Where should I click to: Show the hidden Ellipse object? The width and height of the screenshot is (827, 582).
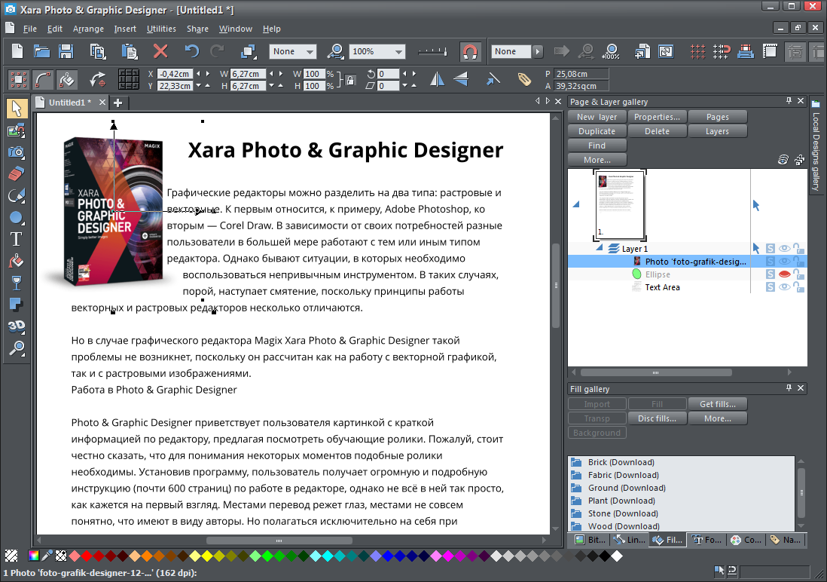[x=784, y=274]
